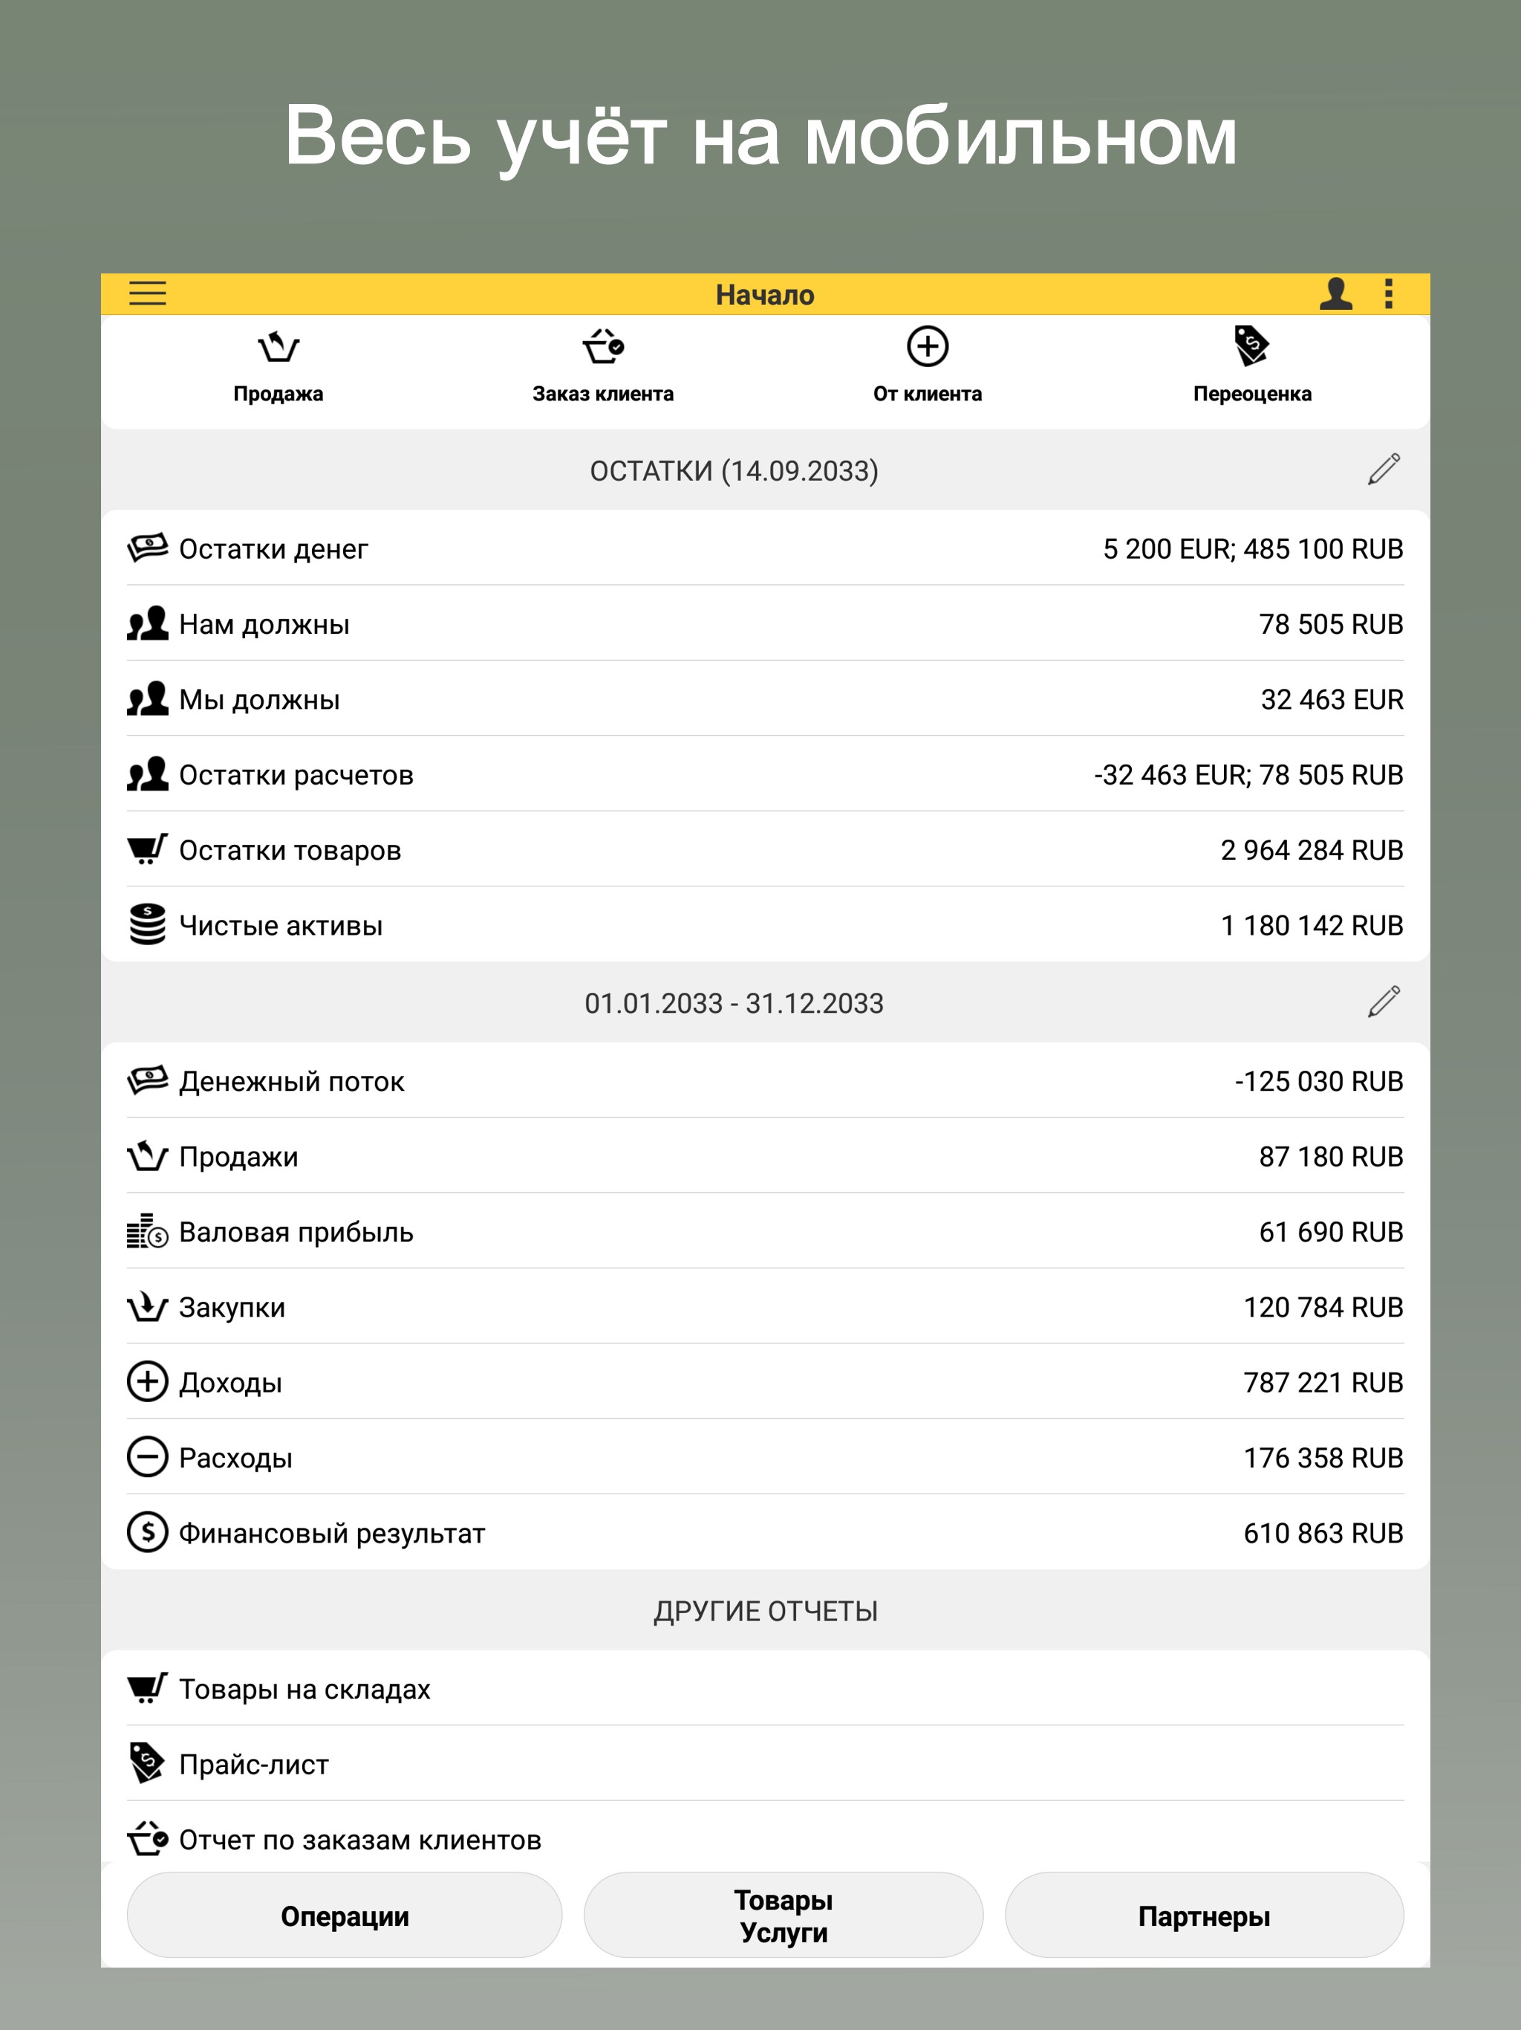Open the Остатки денег report row

point(765,548)
